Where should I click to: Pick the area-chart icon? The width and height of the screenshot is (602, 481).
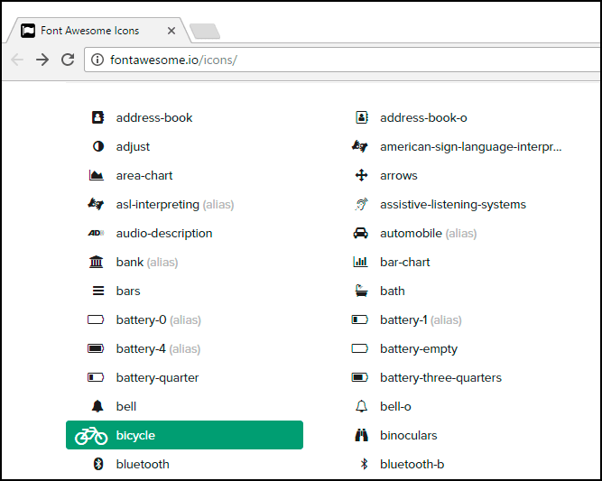(x=96, y=175)
